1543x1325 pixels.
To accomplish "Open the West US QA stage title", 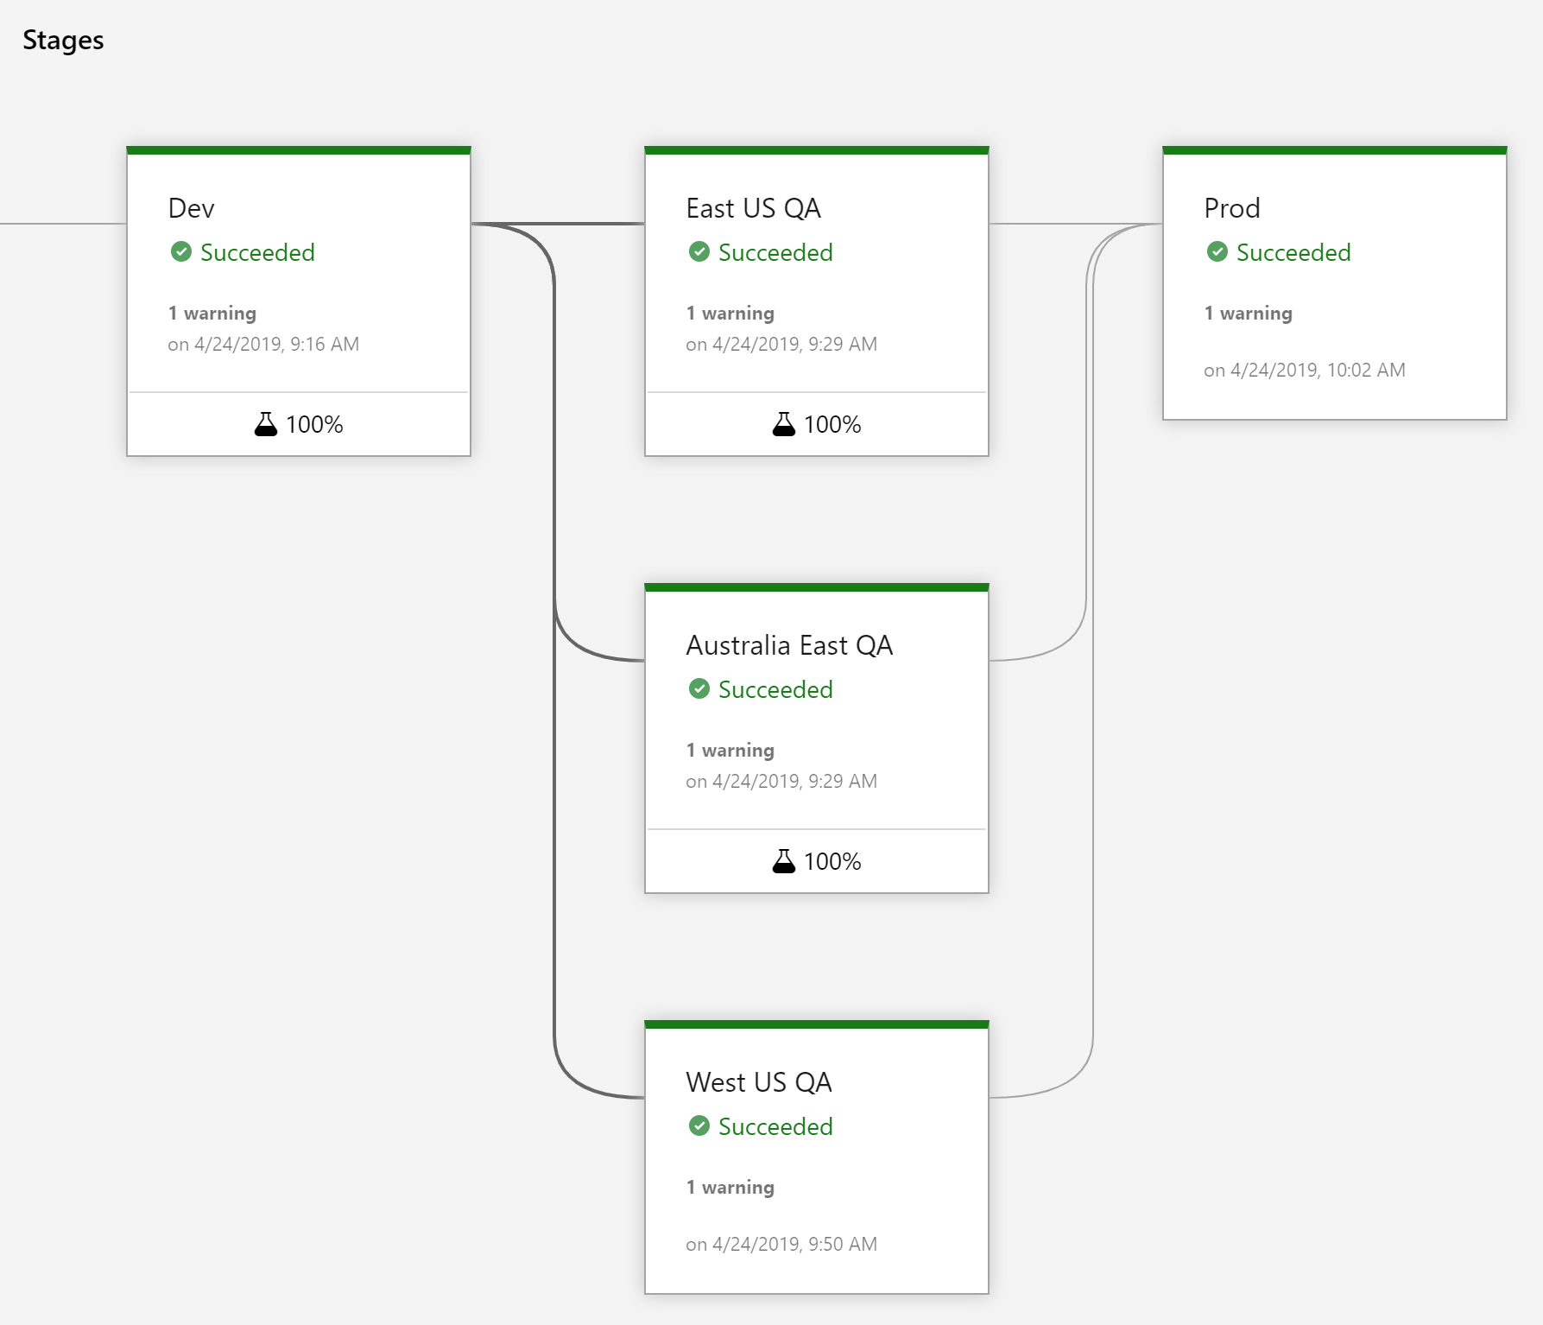I will pos(758,1082).
